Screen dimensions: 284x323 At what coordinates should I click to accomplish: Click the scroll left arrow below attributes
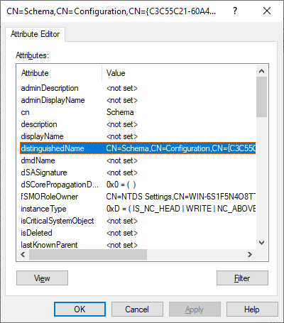click(x=23, y=255)
